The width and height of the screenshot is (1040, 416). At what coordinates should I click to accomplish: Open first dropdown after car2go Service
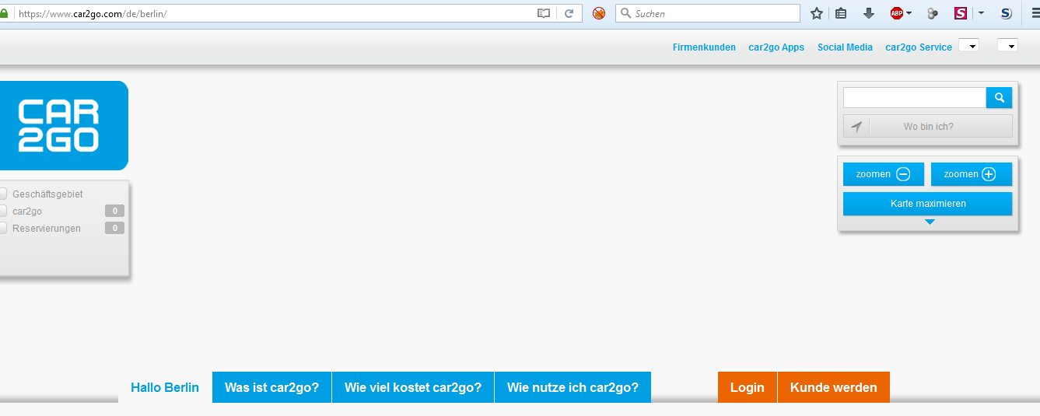968,45
